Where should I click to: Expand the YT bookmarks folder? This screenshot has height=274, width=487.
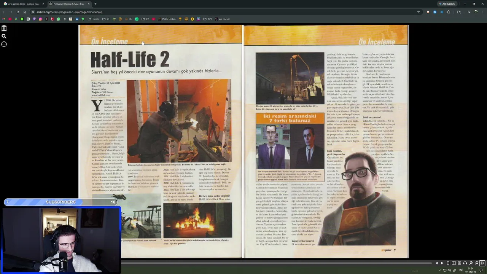pyautogui.click(x=106, y=19)
